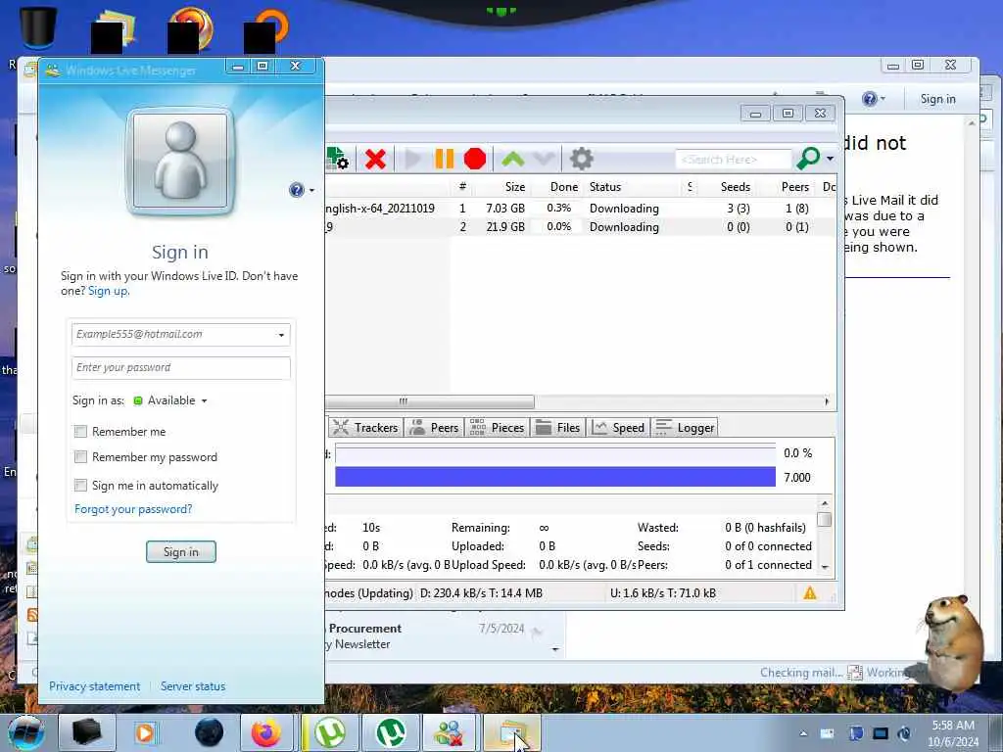The height and width of the screenshot is (752, 1003).
Task: Click the Messenger profile picture avatar
Action: (180, 161)
